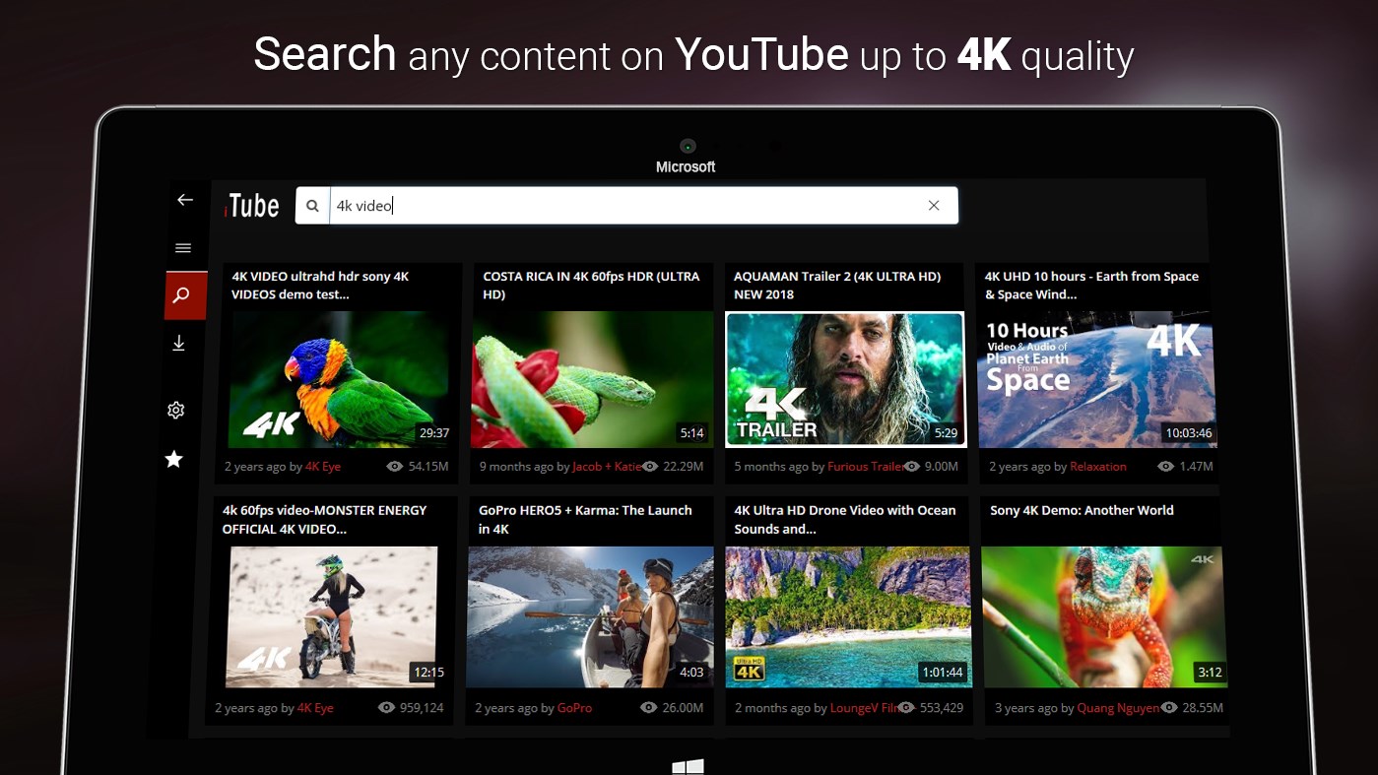Open 4K Eye channel under Monster Energy video
Viewport: 1378px width, 775px height.
click(315, 708)
